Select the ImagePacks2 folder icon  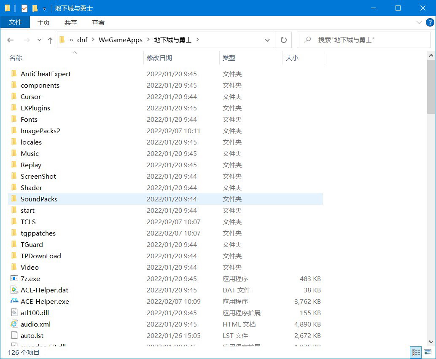tap(14, 130)
